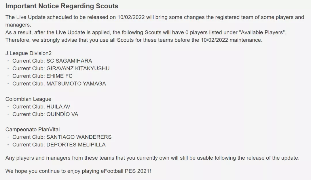Click the bullet before HUILA AV
The height and width of the screenshot is (180, 311).
coord(8,107)
